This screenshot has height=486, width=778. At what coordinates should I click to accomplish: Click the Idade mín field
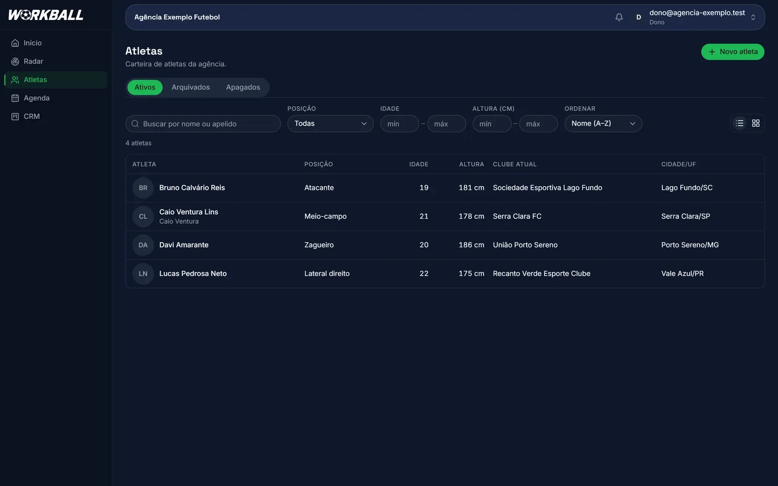(399, 124)
